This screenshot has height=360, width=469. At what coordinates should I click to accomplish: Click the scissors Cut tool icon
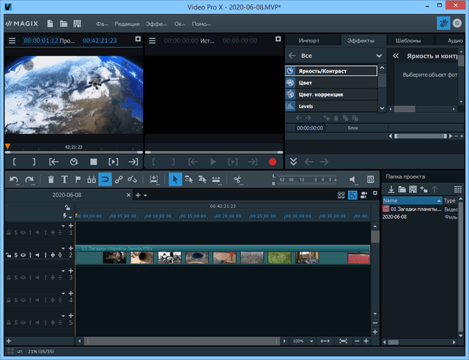(237, 179)
